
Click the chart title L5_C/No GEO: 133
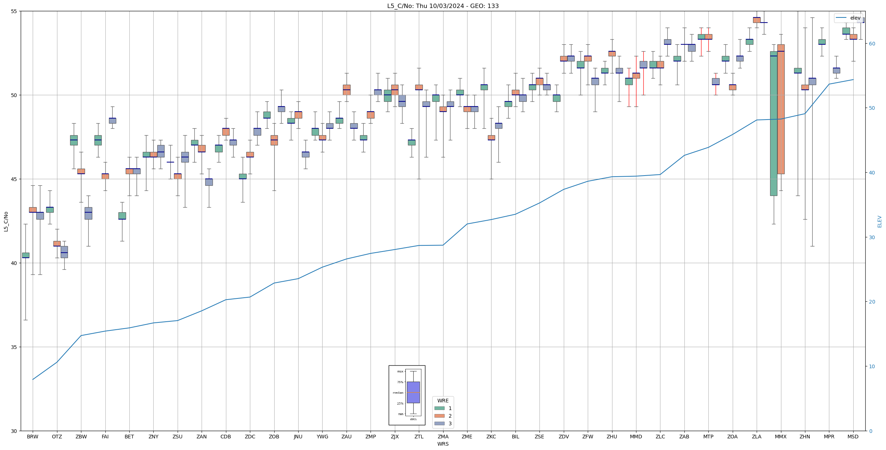coord(443,6)
